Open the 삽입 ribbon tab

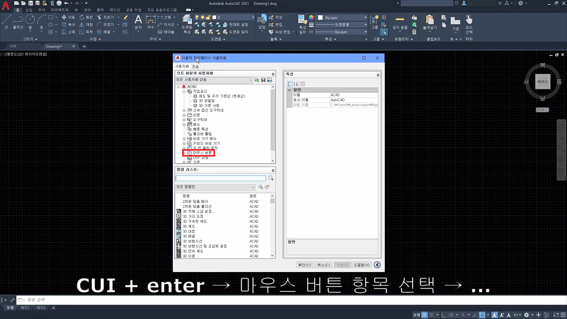click(29, 10)
